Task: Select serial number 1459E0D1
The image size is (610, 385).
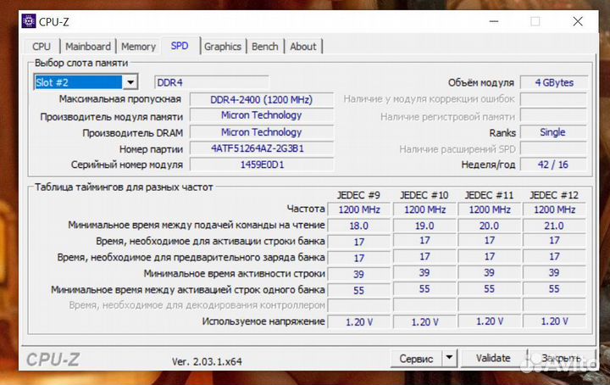Action: (x=262, y=165)
